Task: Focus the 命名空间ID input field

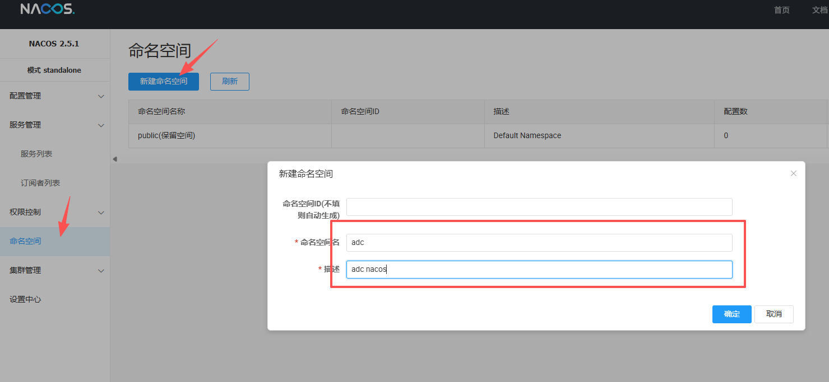Action: (x=539, y=207)
